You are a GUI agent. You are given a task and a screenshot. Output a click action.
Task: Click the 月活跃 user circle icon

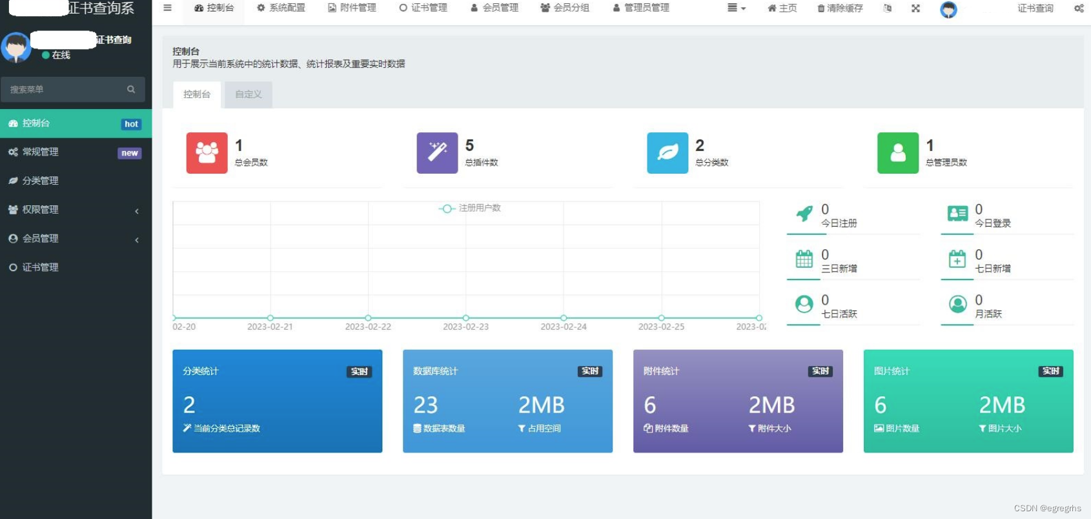coord(958,304)
